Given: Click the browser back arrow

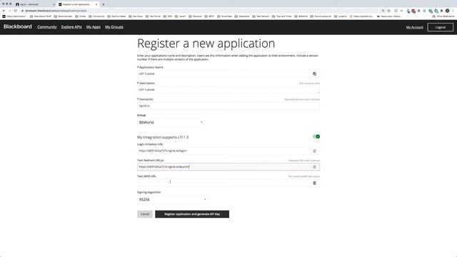Looking at the screenshot, I should coord(4,11).
